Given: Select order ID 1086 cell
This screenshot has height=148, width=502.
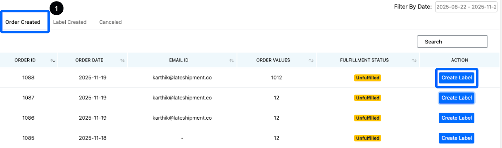Looking at the screenshot, I should (28, 118).
